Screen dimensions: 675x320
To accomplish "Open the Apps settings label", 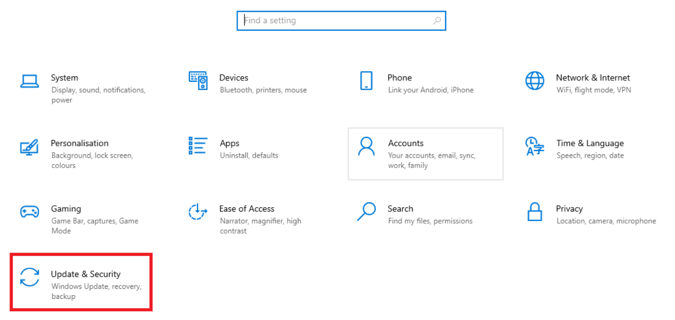I will click(x=229, y=143).
